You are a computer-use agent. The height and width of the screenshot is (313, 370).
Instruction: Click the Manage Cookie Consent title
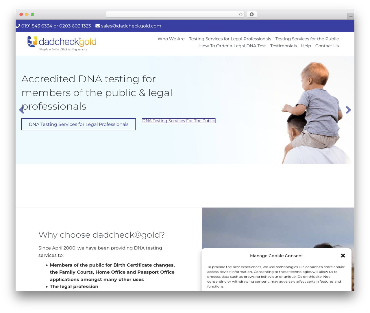(276, 256)
